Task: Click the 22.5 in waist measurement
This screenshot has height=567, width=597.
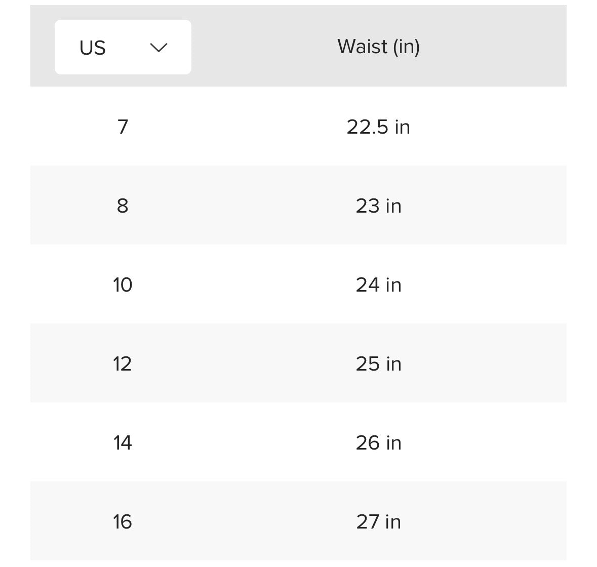Action: [x=378, y=127]
